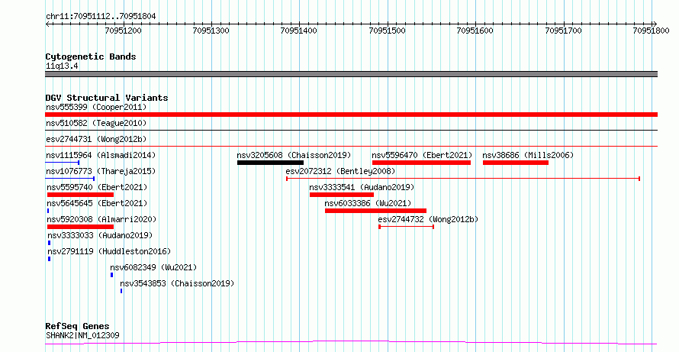Click the nsv555399 (Cooper2011) variant label

96,107
